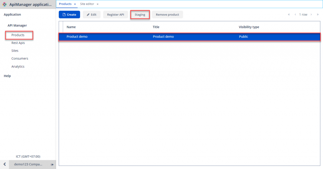Collapse the API Manager menu group

click(17, 25)
